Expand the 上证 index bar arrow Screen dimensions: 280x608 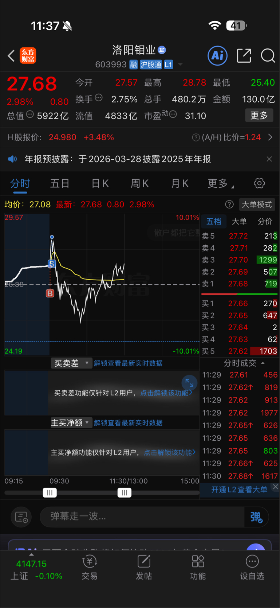point(31,555)
